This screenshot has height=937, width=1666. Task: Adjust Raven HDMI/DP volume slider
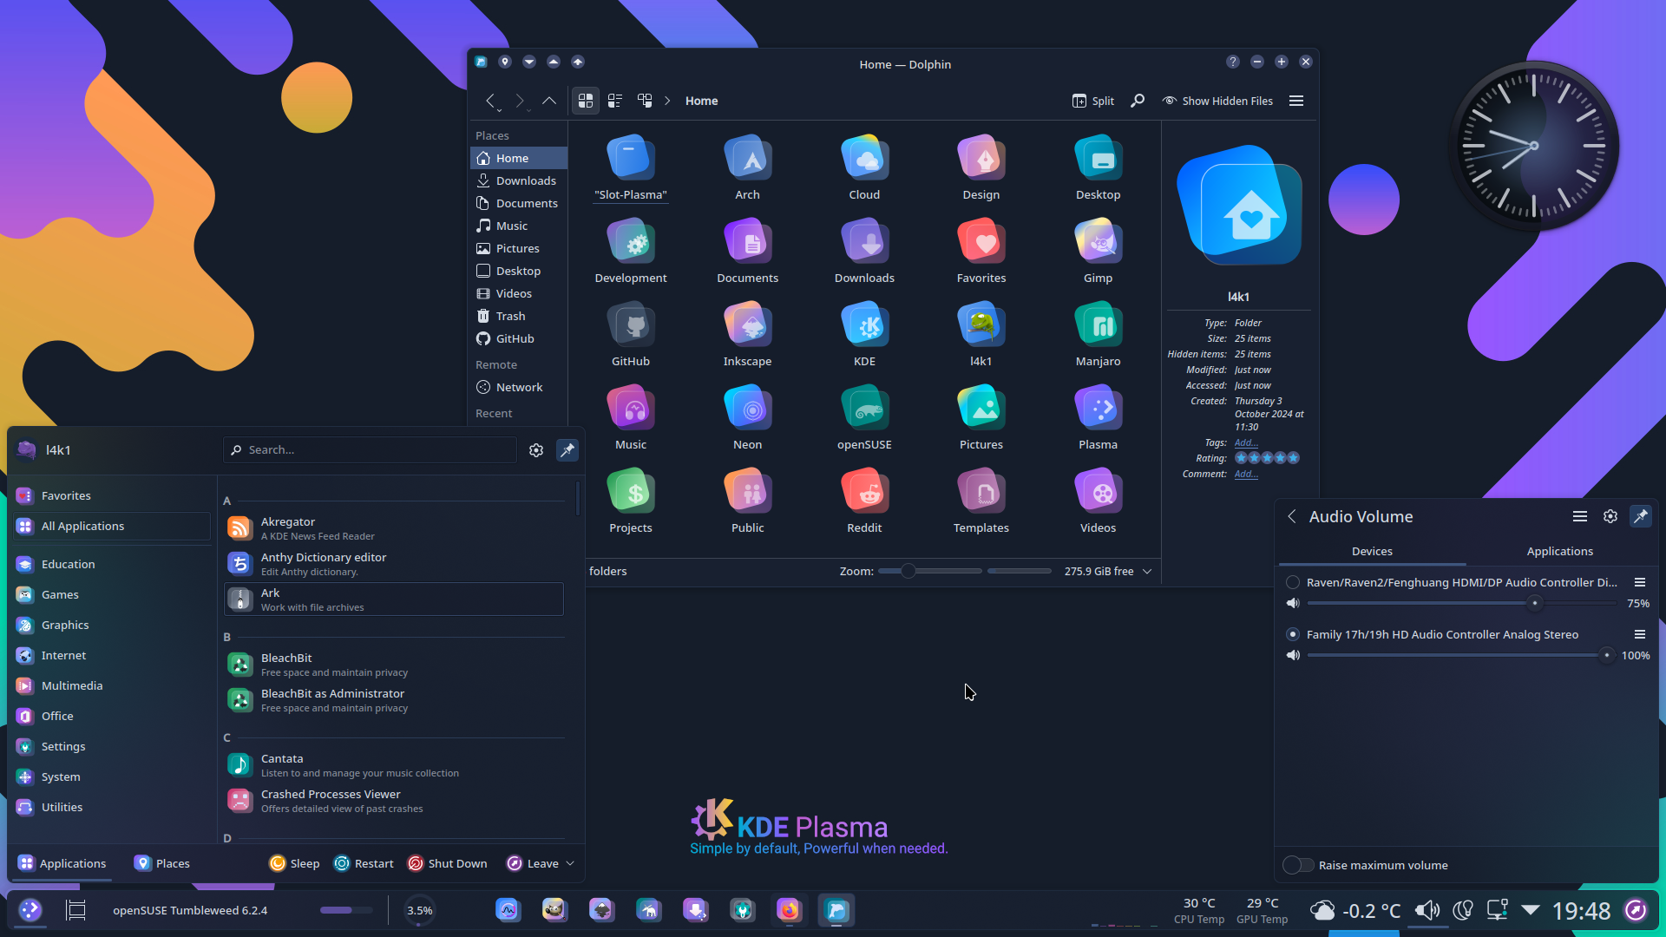[x=1461, y=603]
